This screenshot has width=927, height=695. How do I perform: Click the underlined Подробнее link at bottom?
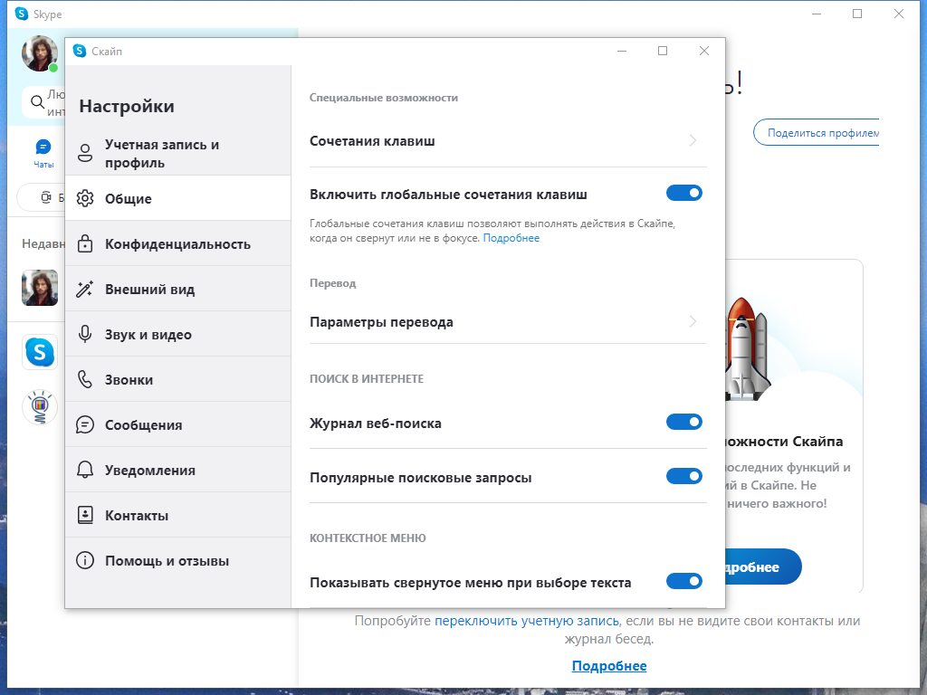point(609,666)
